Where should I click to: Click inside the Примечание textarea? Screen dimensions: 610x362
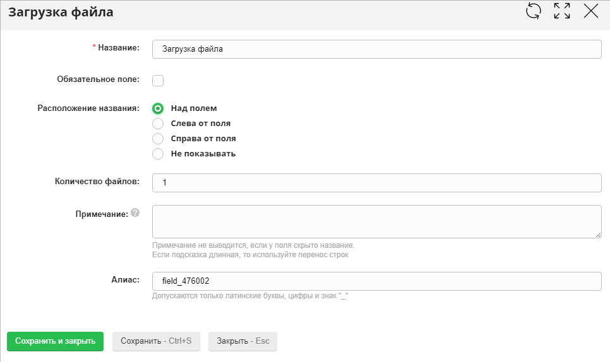pyautogui.click(x=376, y=221)
